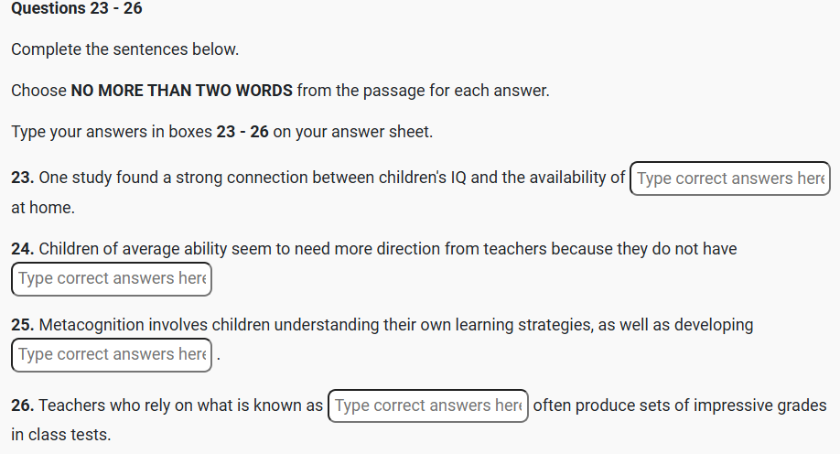
Task: Click the "Complete the sentences below." instruction
Action: (124, 49)
